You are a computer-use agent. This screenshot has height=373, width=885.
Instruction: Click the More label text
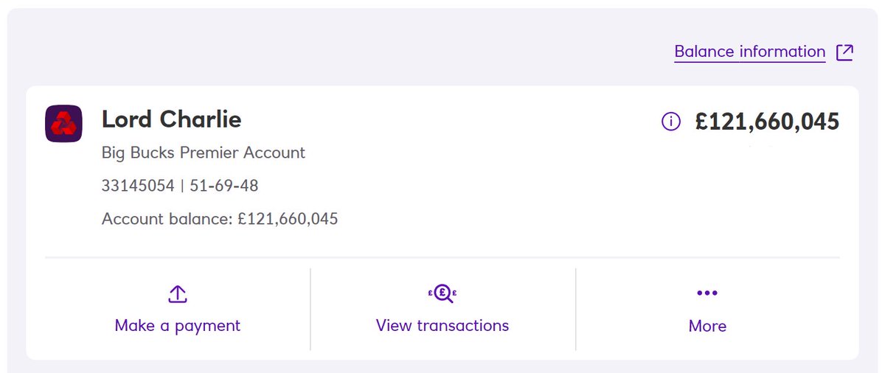pos(707,326)
